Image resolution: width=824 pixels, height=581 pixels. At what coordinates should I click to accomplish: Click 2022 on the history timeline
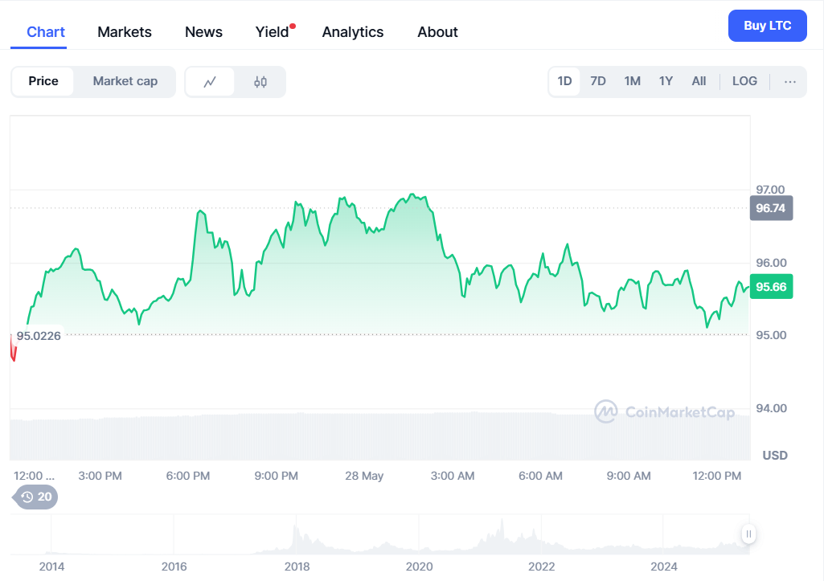pyautogui.click(x=541, y=567)
